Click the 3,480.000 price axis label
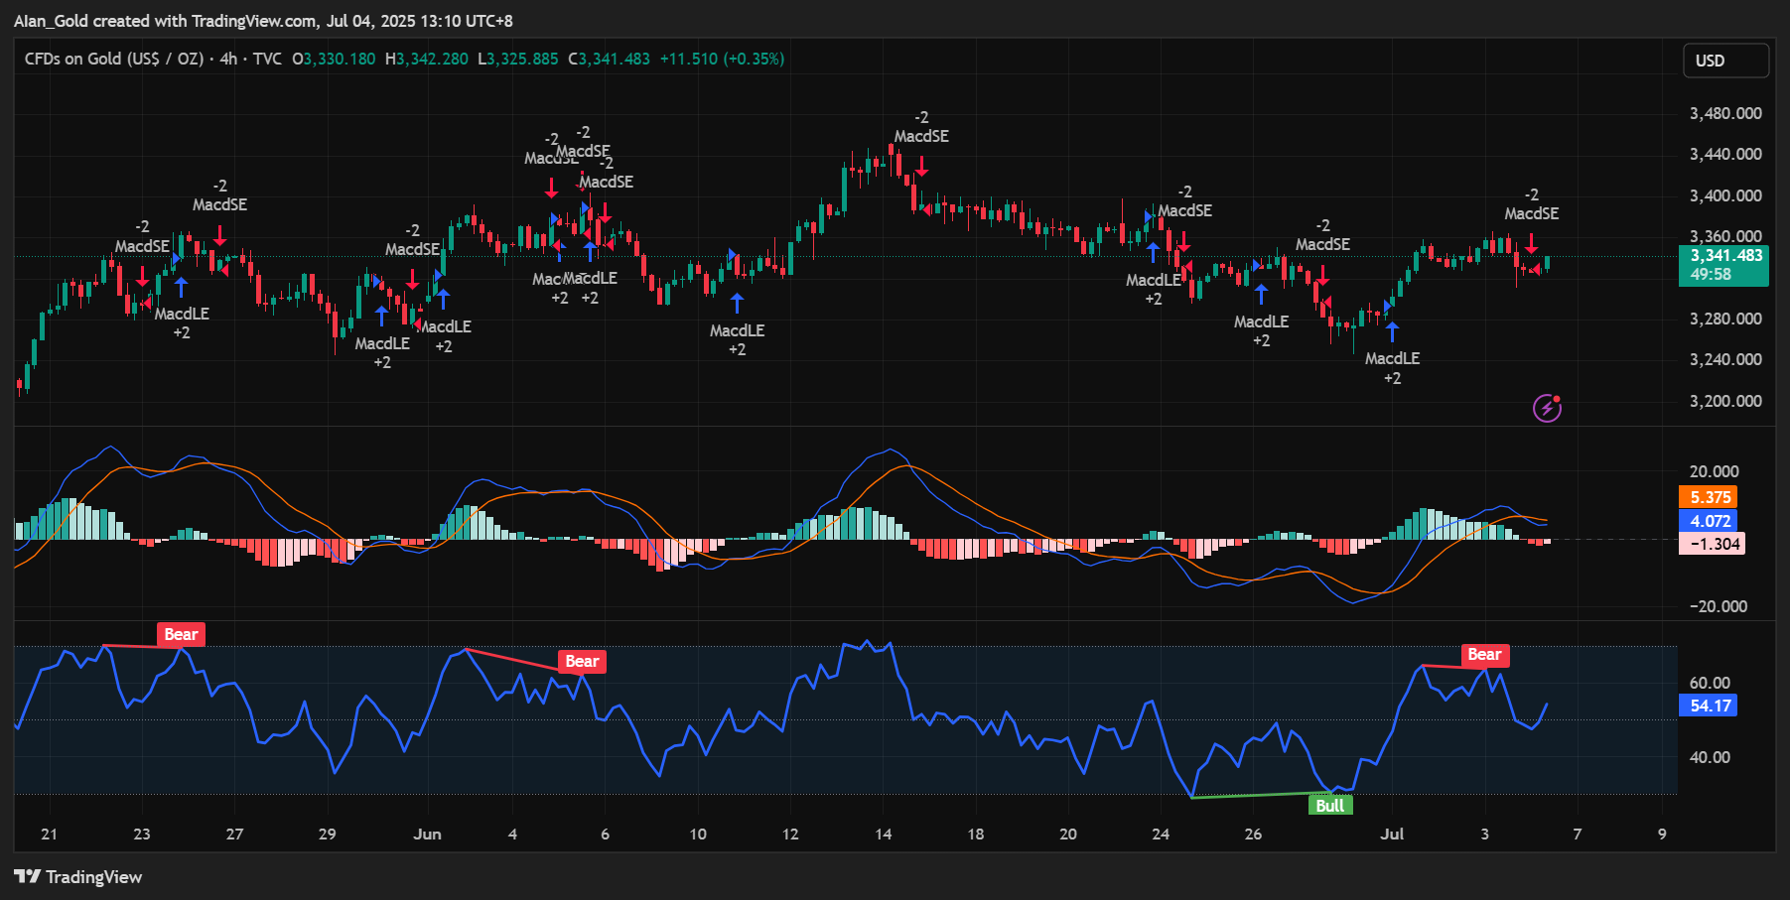The image size is (1790, 900). (1725, 113)
